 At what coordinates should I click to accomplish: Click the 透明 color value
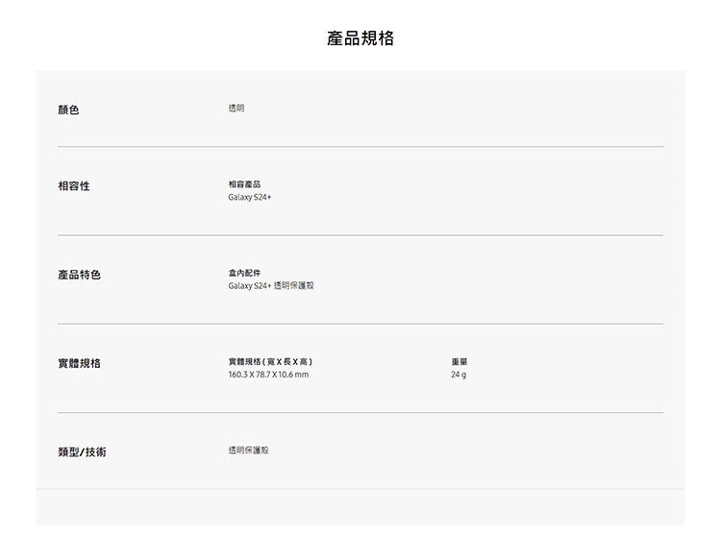coord(236,109)
